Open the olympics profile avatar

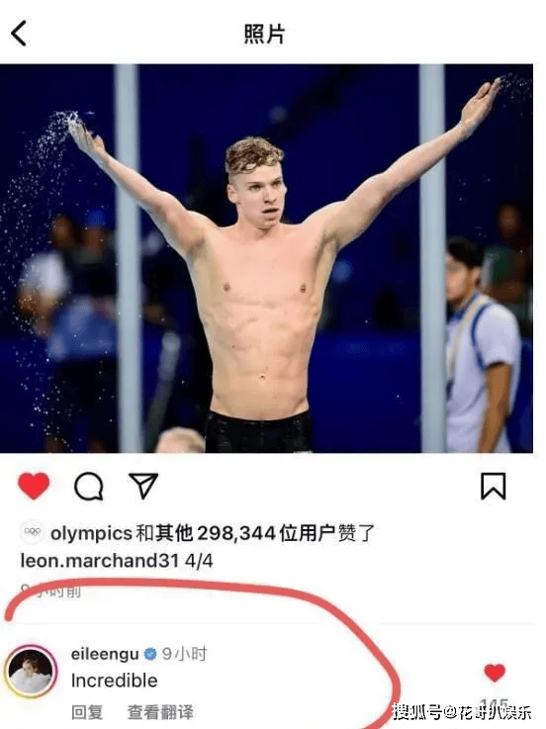pos(32,532)
